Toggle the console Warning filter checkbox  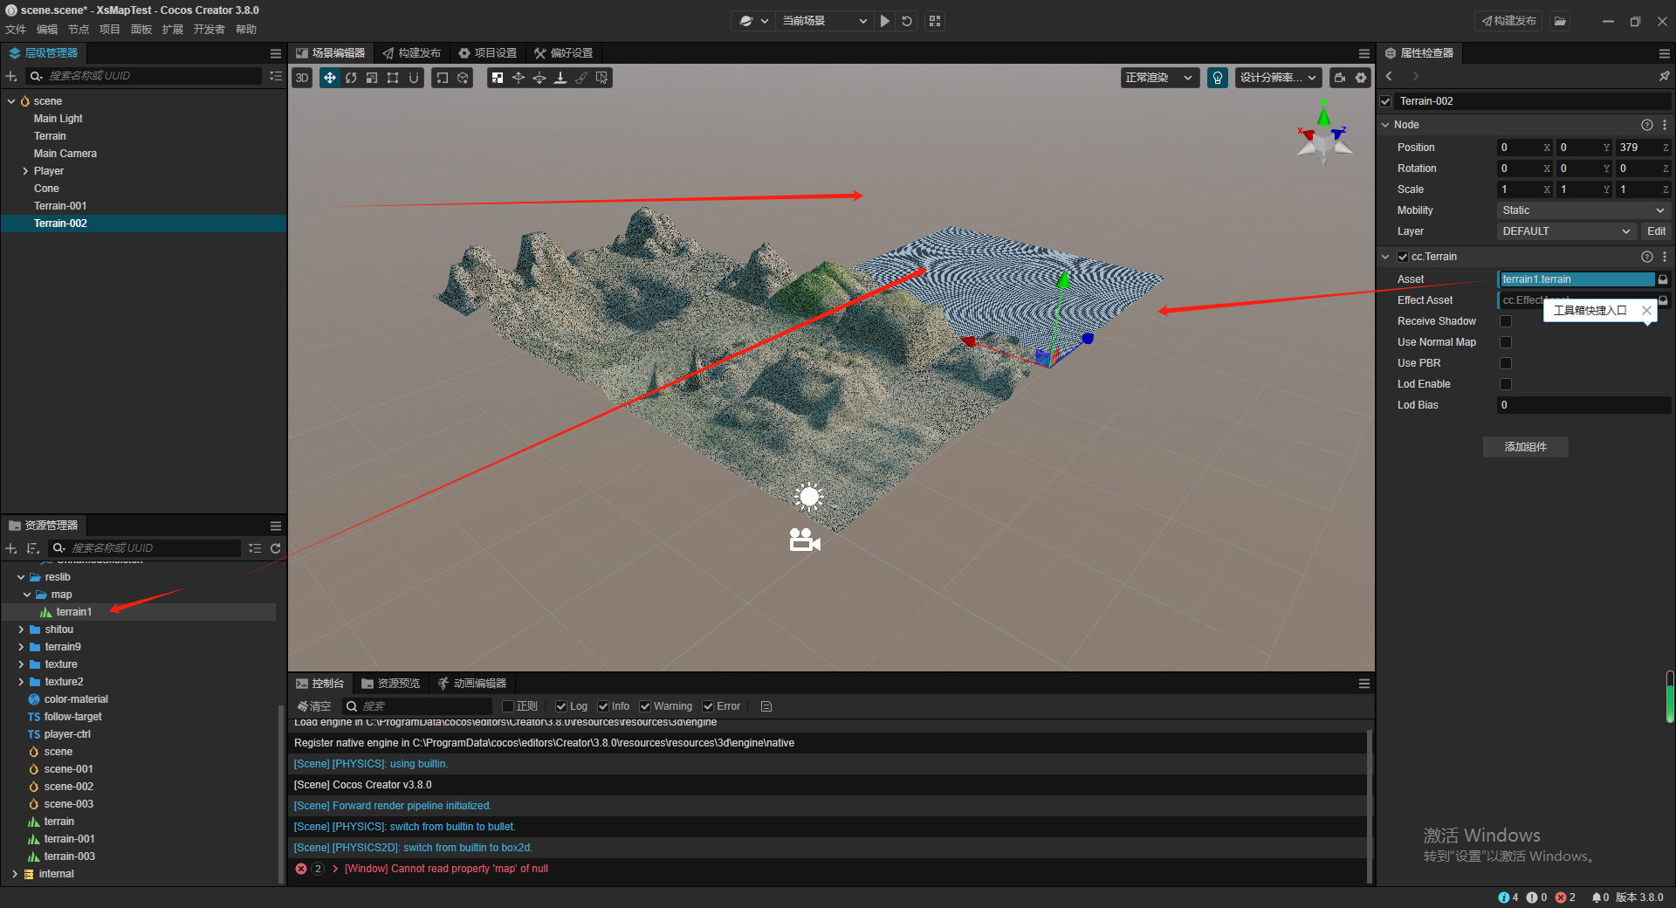click(645, 706)
